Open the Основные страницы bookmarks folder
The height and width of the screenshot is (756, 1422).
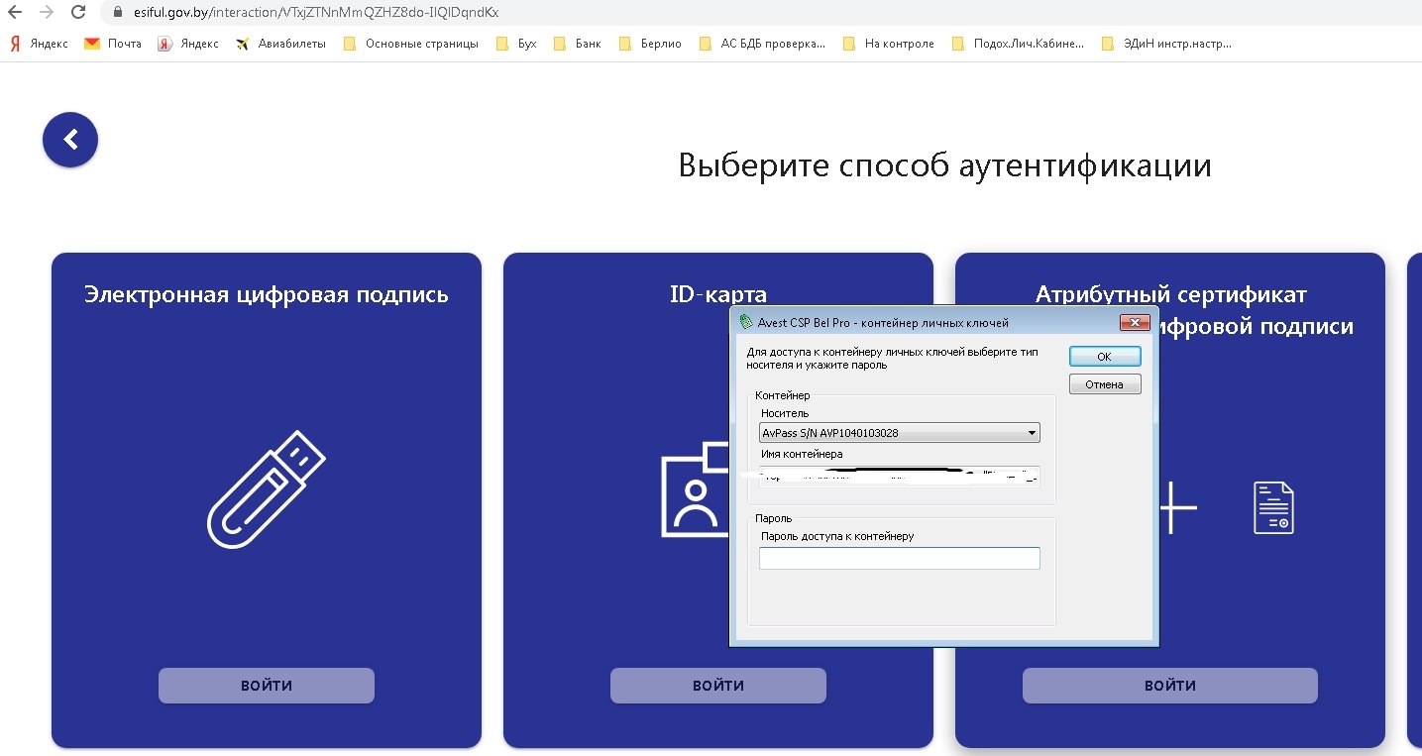(410, 44)
